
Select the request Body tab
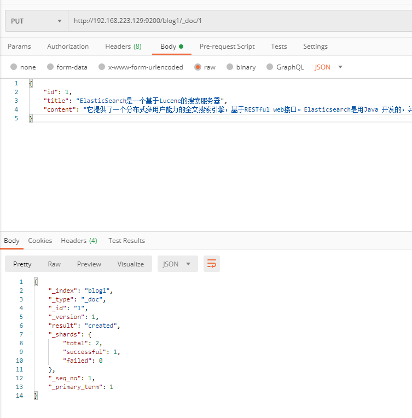tap(172, 47)
